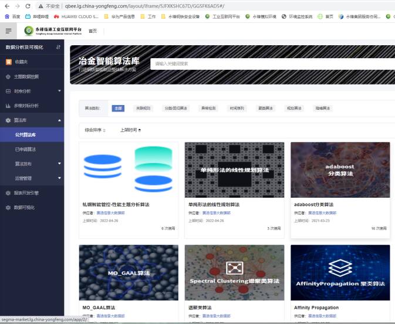The width and height of the screenshot is (395, 324).
Task: Select 已申请算法 in the sidebar
Action: [32, 149]
